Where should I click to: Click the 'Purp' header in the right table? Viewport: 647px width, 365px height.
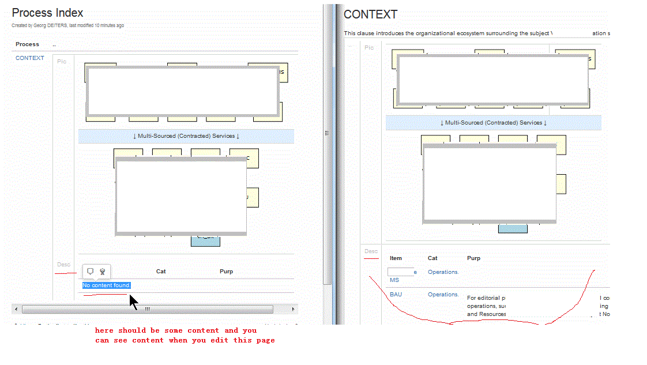[x=473, y=258]
